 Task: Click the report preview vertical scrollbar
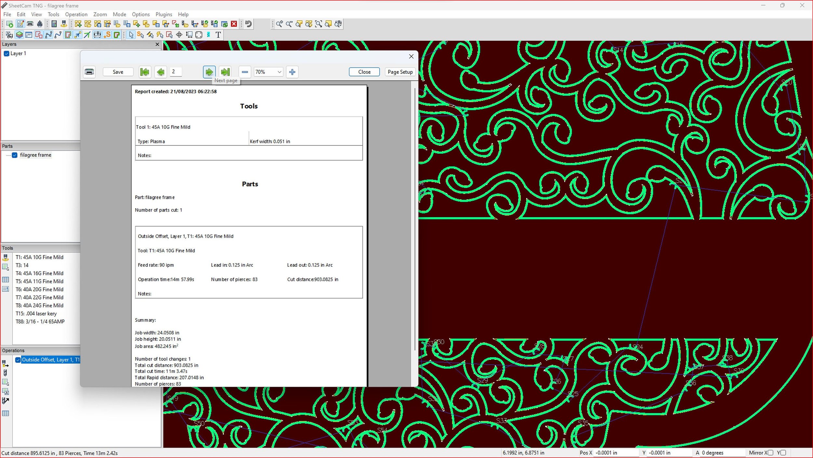point(415,219)
